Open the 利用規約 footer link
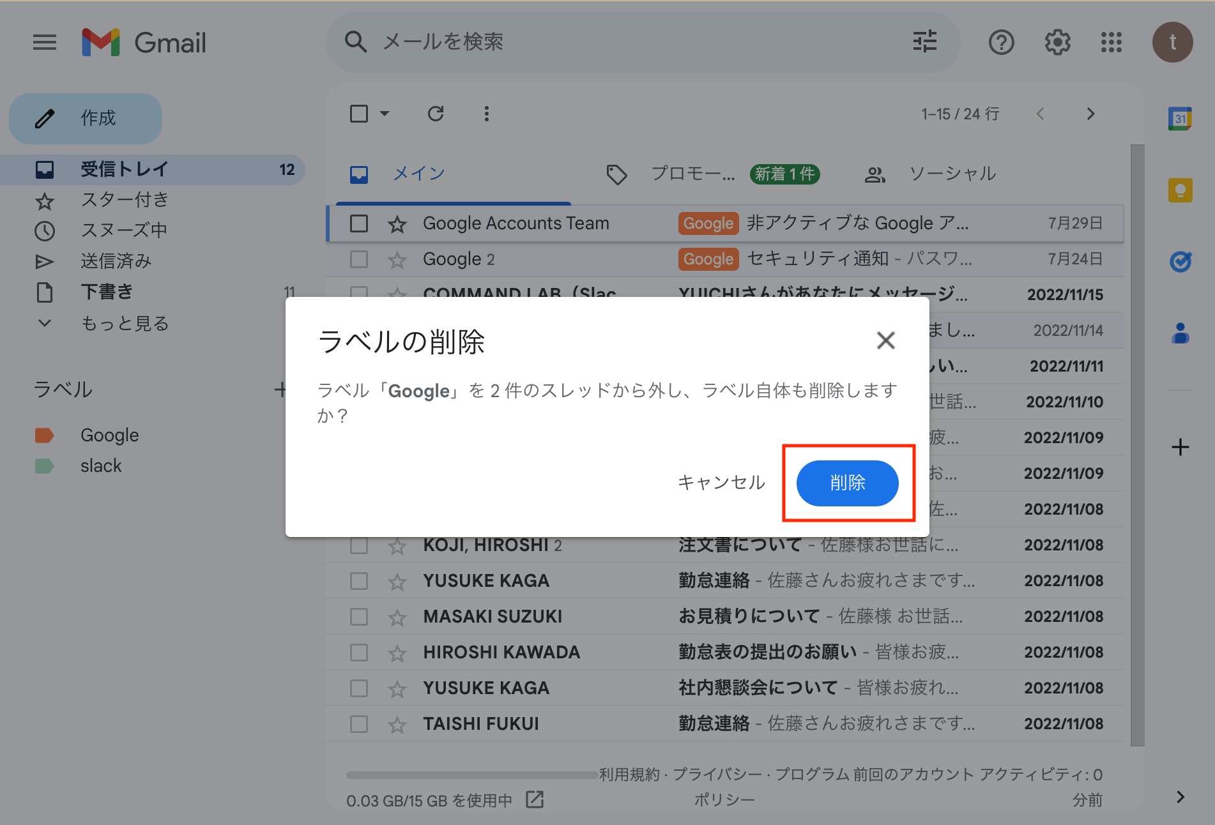 [x=629, y=775]
